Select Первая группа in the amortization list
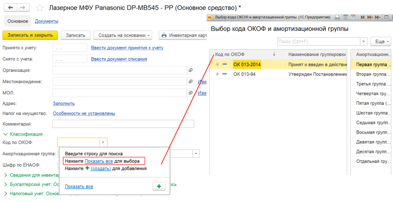Screen dimensions: 393x203 pos(371,64)
